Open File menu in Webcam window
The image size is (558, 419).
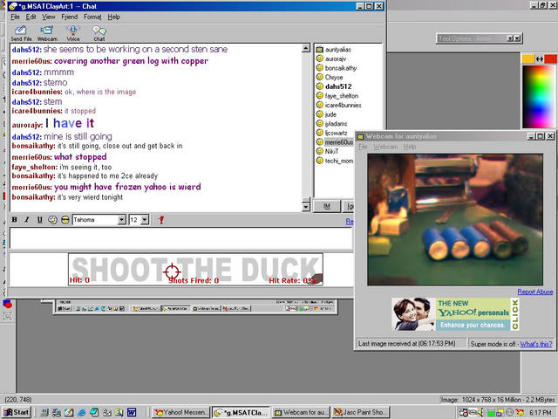(363, 147)
